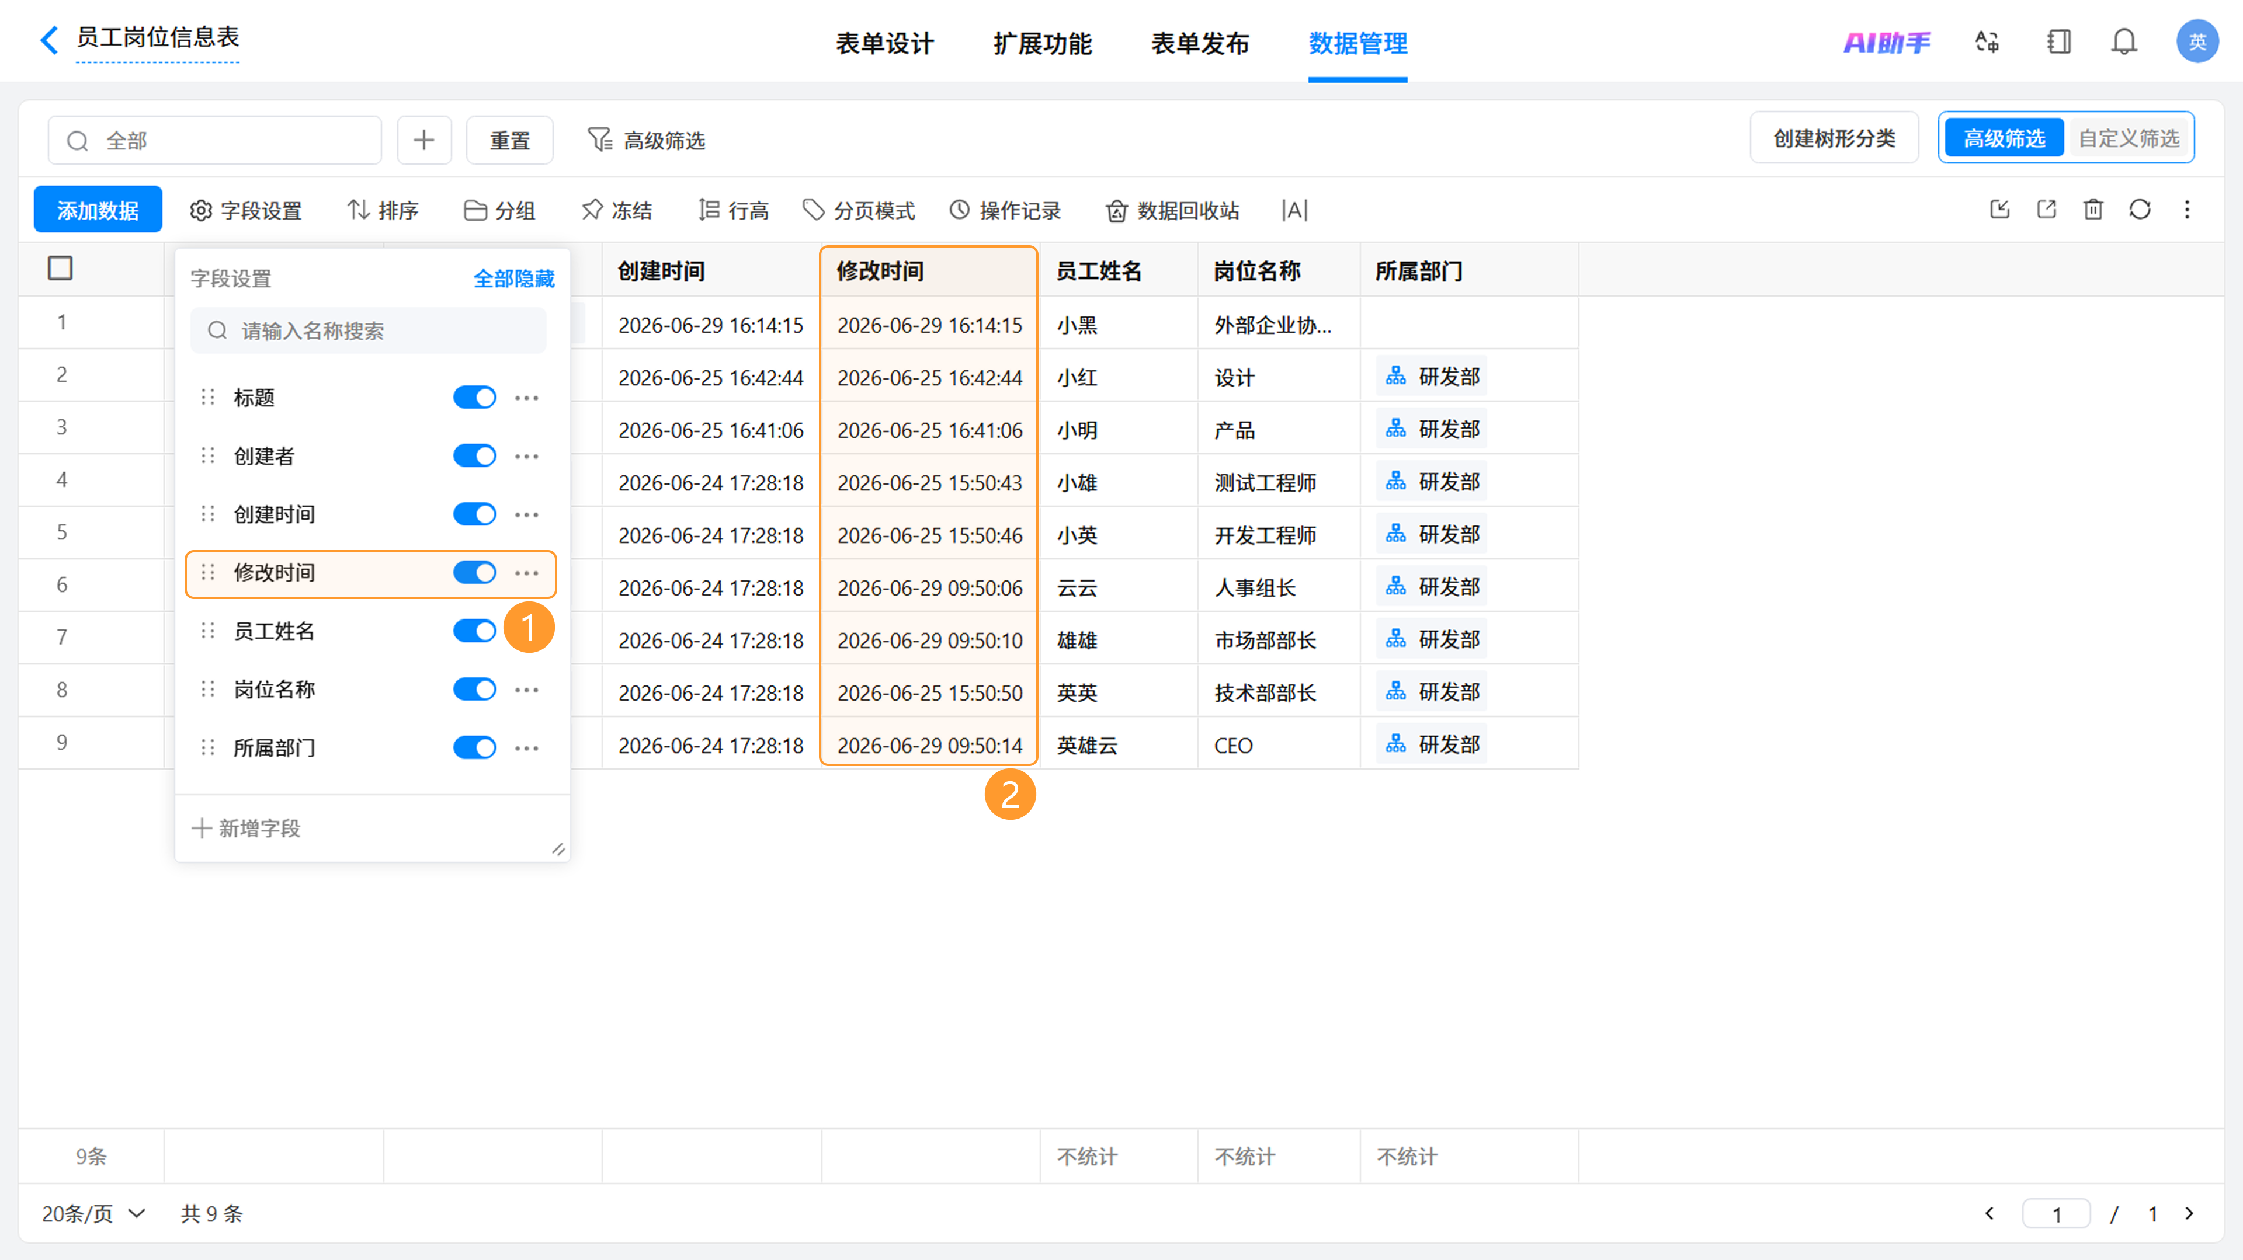Image resolution: width=2243 pixels, height=1260 pixels.
Task: Open the 20条/页 page size dropdown
Action: click(x=93, y=1213)
